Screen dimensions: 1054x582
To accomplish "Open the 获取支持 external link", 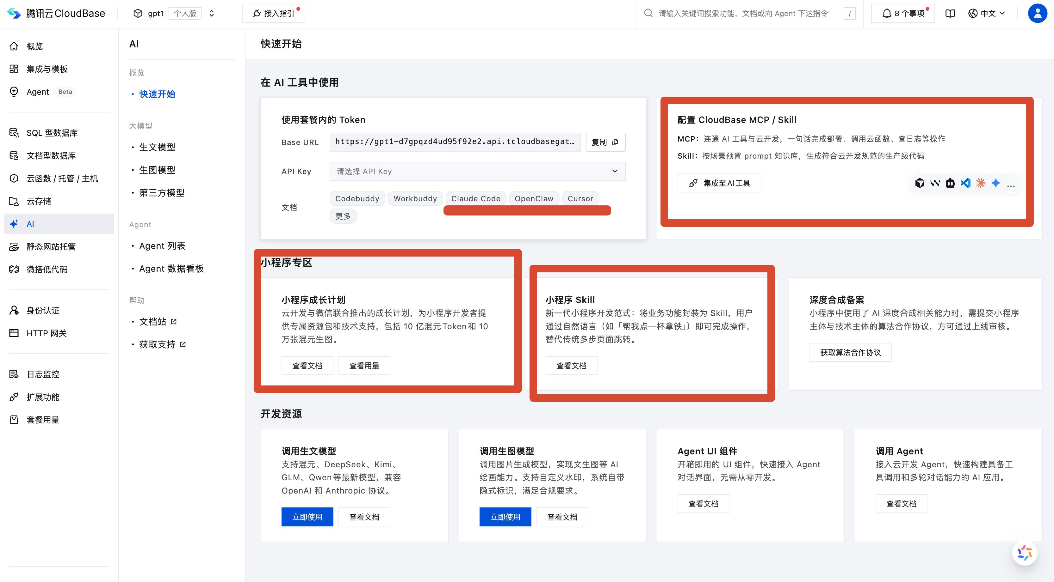I will coord(163,344).
